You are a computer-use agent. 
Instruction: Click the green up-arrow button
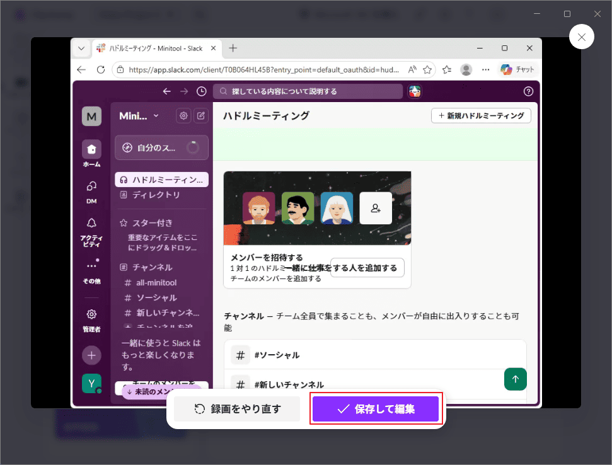[515, 379]
